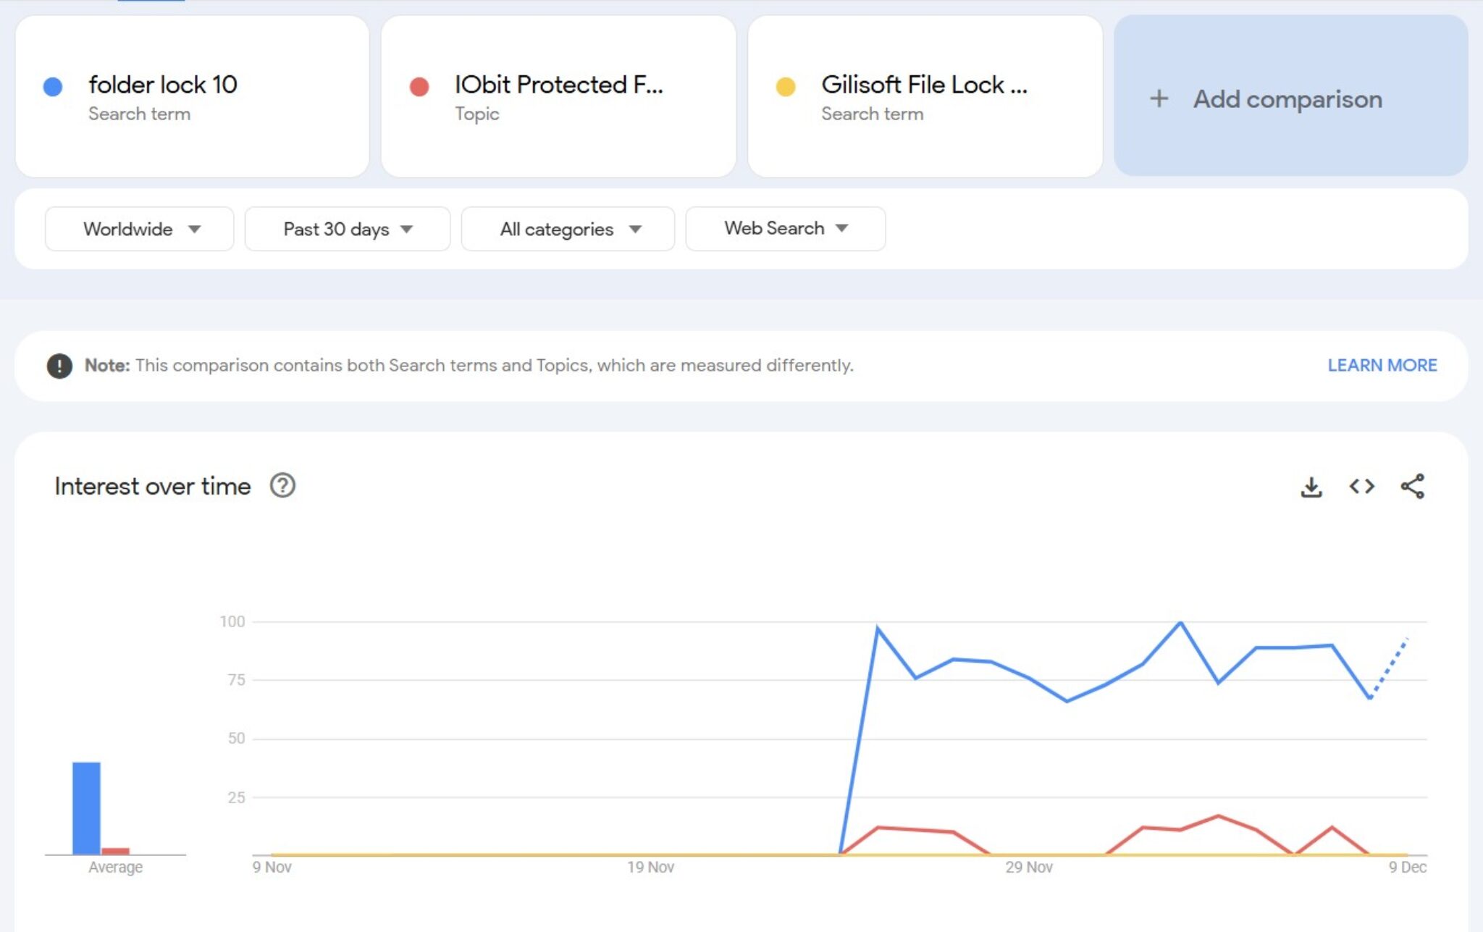1483x932 pixels.
Task: Follow the LEARN MORE link
Action: [x=1382, y=366]
